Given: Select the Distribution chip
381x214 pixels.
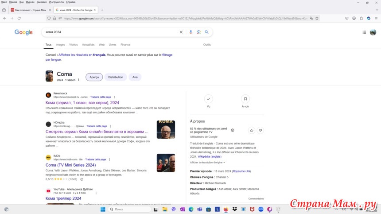Looking at the screenshot, I should [116, 77].
